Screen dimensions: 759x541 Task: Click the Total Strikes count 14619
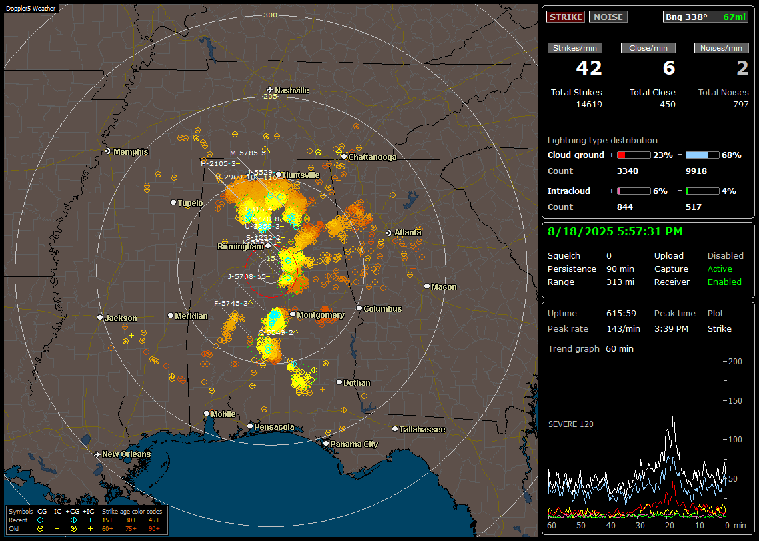tap(589, 105)
